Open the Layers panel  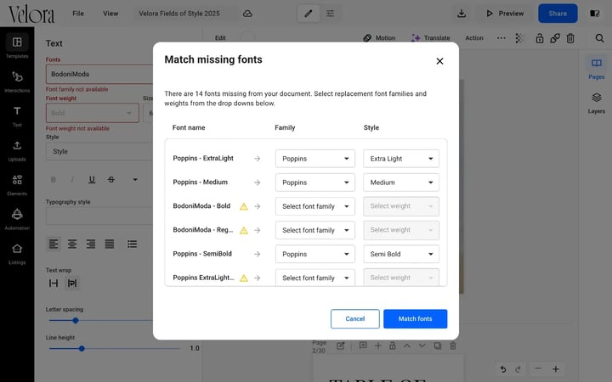pyautogui.click(x=596, y=103)
